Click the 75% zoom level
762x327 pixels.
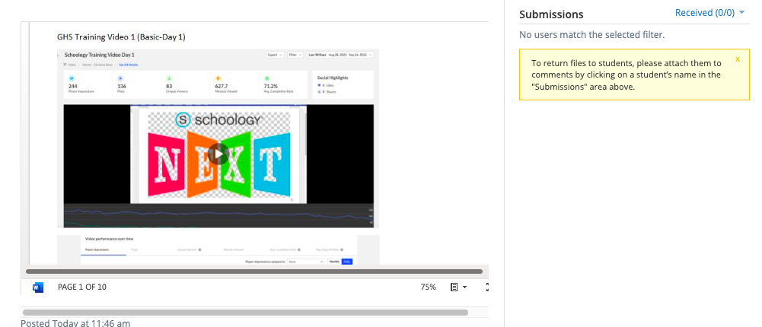(428, 287)
